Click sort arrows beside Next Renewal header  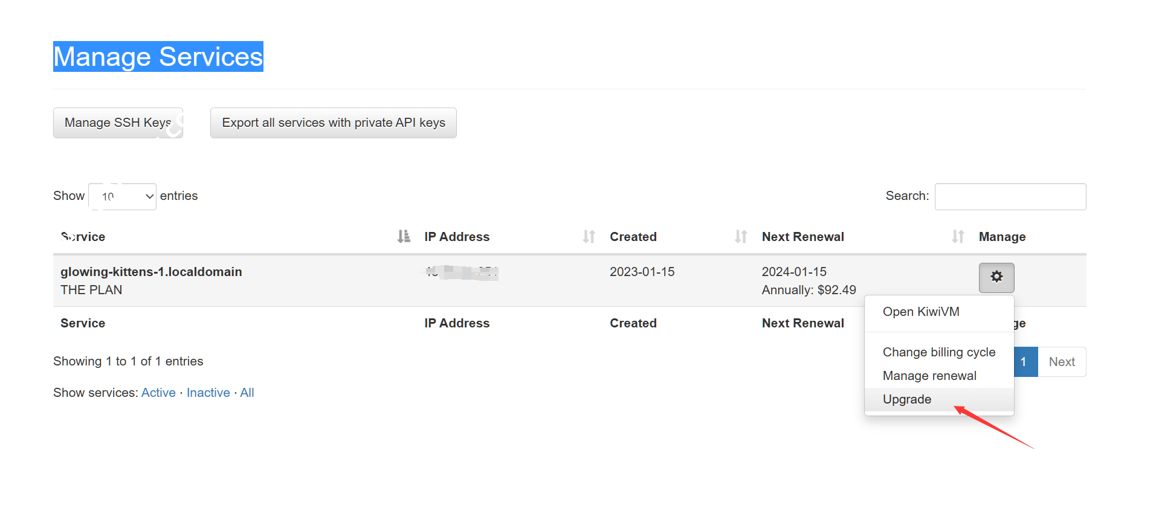958,237
